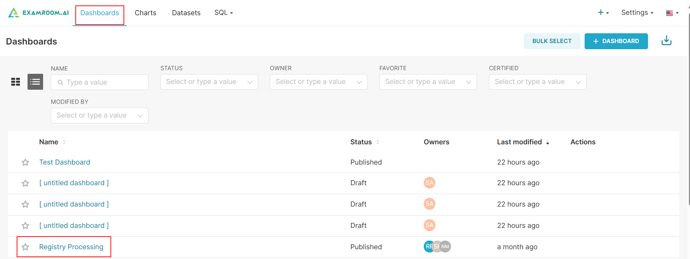Screen dimensions: 690x259
Task: Expand the Status filter dropdown
Action: pos(209,82)
